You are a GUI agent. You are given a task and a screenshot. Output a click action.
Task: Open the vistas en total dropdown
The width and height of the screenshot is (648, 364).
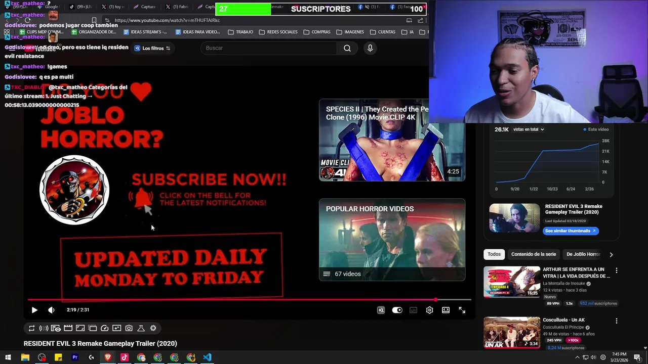[529, 129]
